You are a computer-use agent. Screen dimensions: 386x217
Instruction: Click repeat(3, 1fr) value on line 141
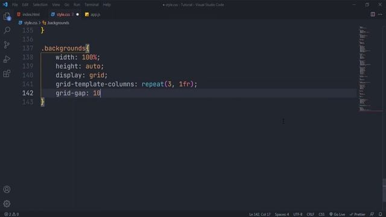tap(168, 84)
